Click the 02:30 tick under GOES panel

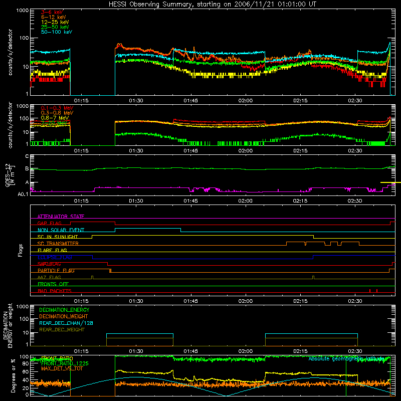point(355,201)
